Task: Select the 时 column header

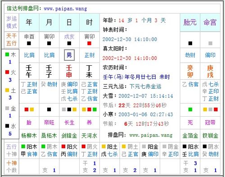Action: [x=89, y=23]
